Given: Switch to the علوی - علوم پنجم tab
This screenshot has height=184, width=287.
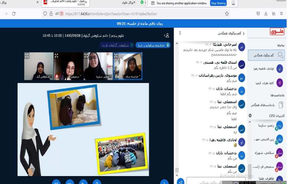Looking at the screenshot, I should pos(66,3).
